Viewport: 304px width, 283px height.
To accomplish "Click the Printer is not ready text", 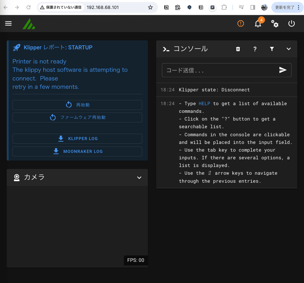I will pyautogui.click(x=39, y=62).
